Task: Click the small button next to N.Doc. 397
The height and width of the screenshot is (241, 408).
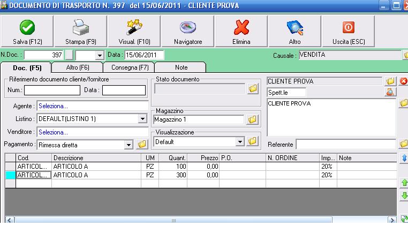Action: (x=69, y=55)
